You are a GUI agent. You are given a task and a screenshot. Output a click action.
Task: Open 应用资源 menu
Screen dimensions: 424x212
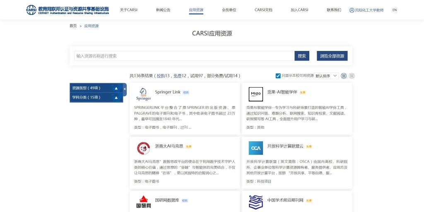click(x=196, y=10)
